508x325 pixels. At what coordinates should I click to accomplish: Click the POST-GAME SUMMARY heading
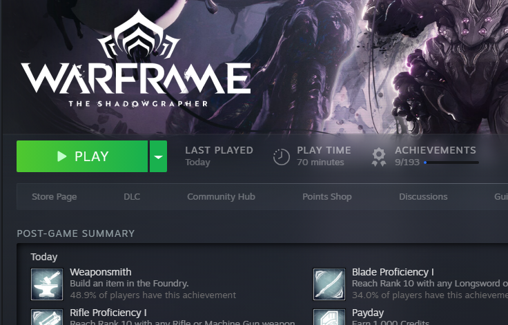76,233
